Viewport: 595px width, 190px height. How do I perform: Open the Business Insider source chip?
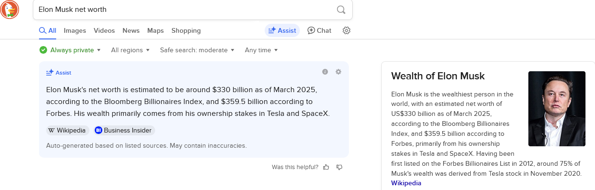[124, 130]
